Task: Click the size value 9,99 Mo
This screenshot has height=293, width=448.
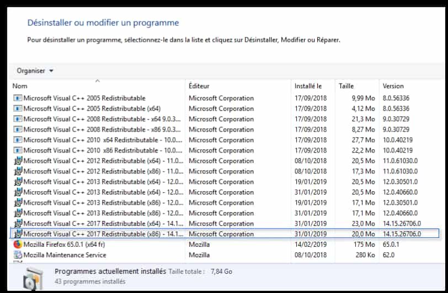Action: pos(363,98)
